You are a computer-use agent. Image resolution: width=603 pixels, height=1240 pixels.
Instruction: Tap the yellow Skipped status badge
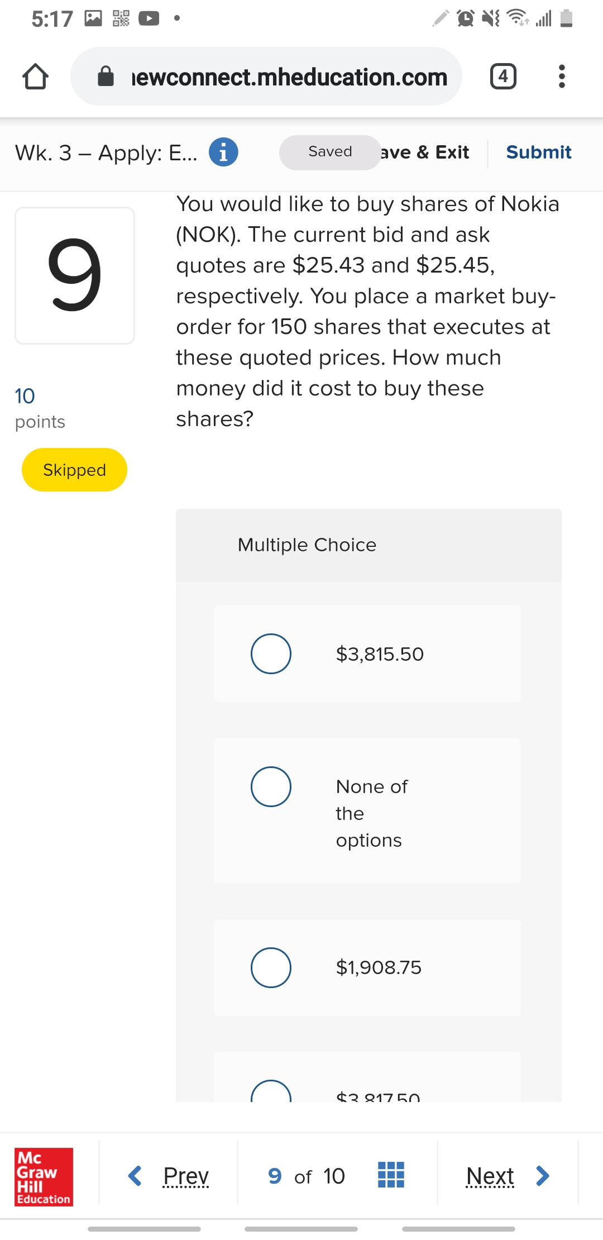[x=74, y=470]
